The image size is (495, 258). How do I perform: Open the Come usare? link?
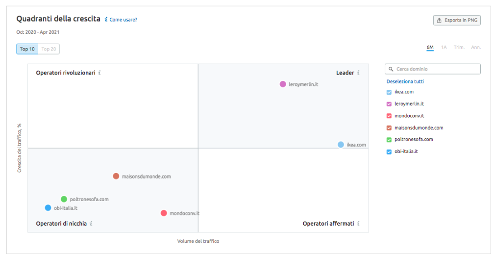123,20
